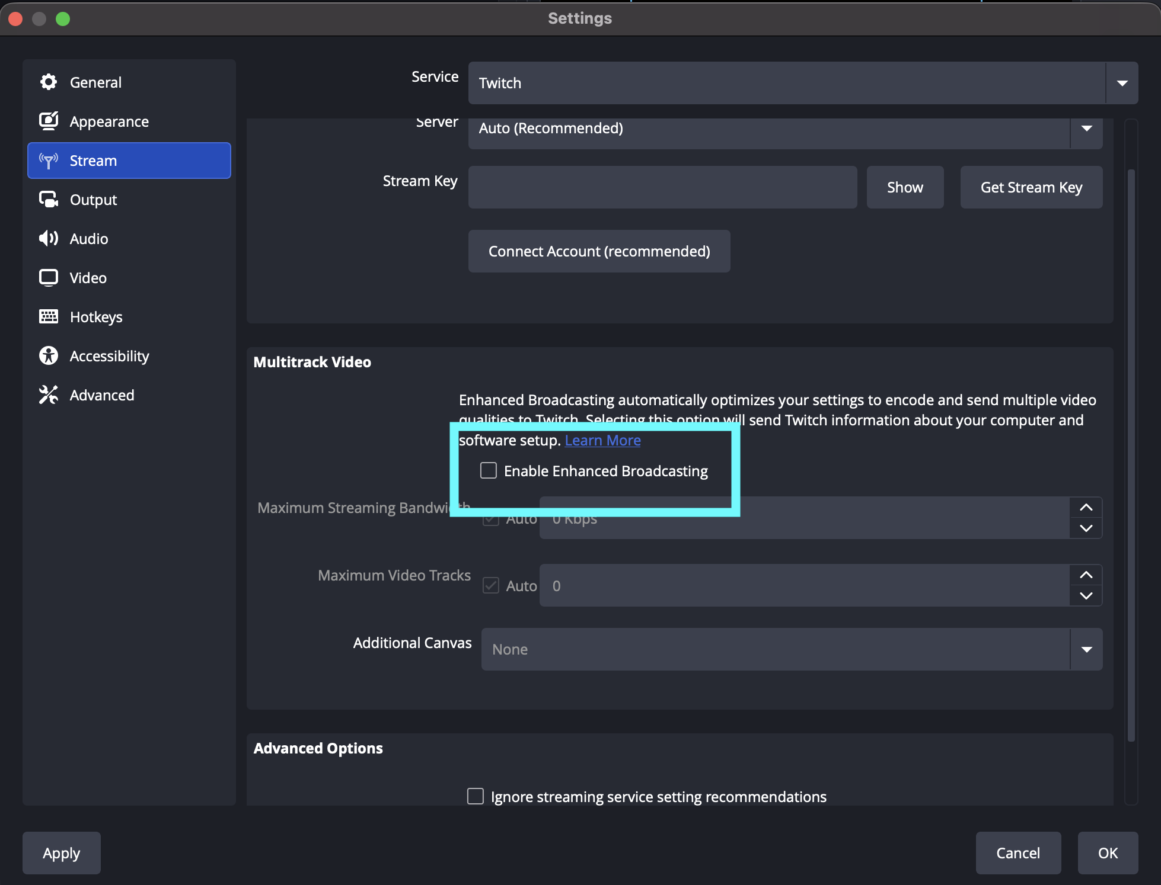
Task: Open the Learn More link
Action: pyautogui.click(x=603, y=440)
